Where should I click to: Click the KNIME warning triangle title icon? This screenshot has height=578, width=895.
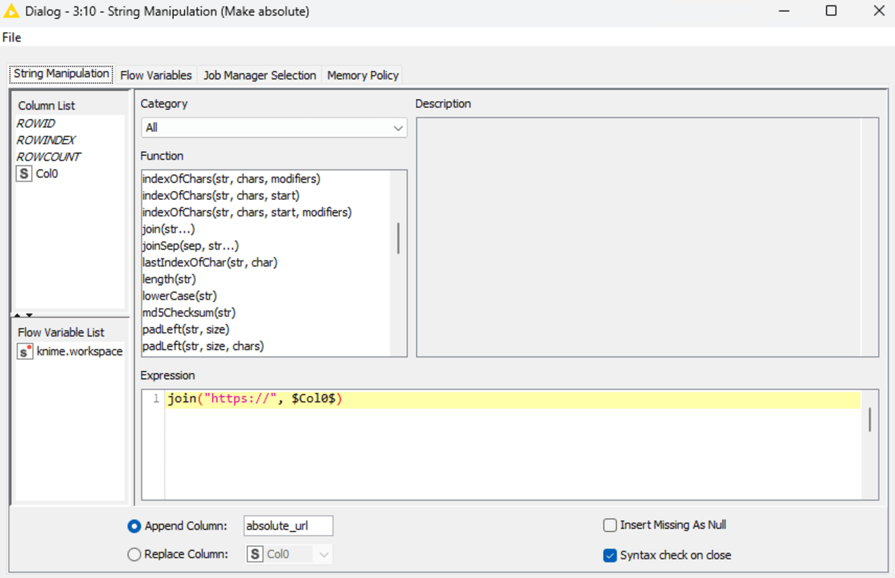[x=11, y=10]
